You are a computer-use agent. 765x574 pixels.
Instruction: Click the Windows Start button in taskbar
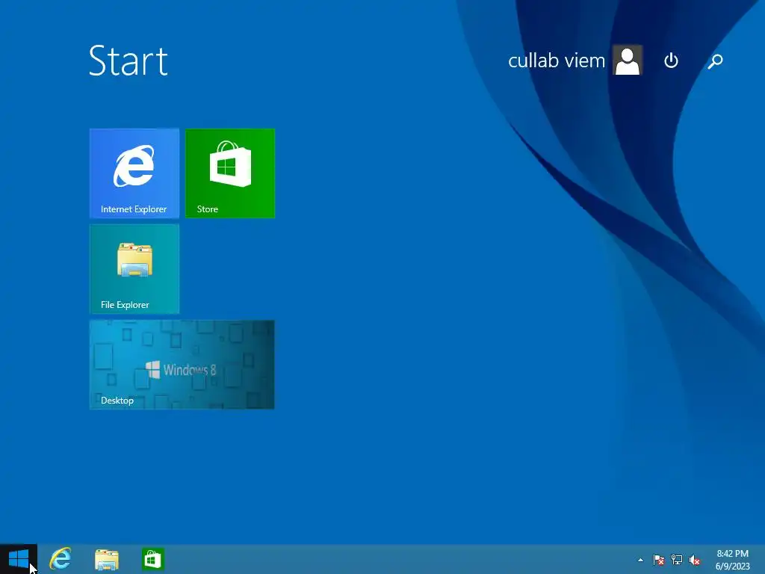point(19,559)
